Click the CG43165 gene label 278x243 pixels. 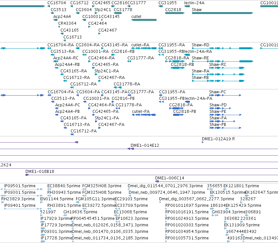click(70, 30)
